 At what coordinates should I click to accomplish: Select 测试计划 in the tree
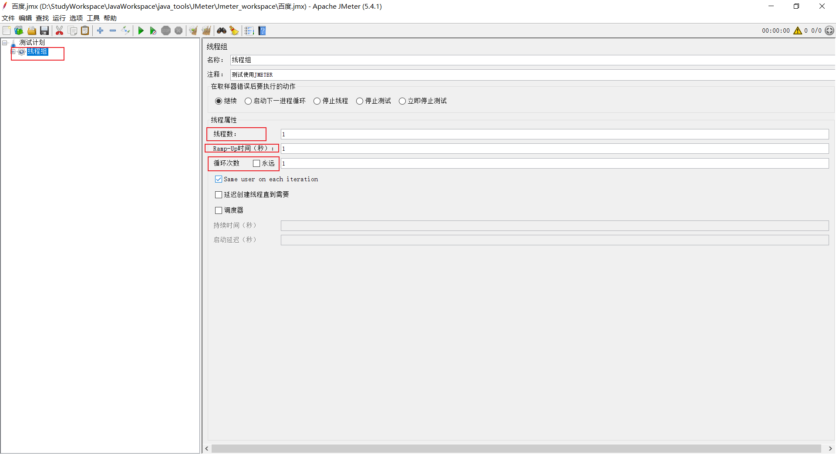32,43
